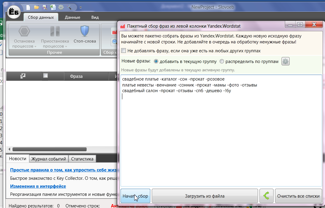Select распределить по группам radio button
The height and width of the screenshot is (208, 325).
[222, 62]
